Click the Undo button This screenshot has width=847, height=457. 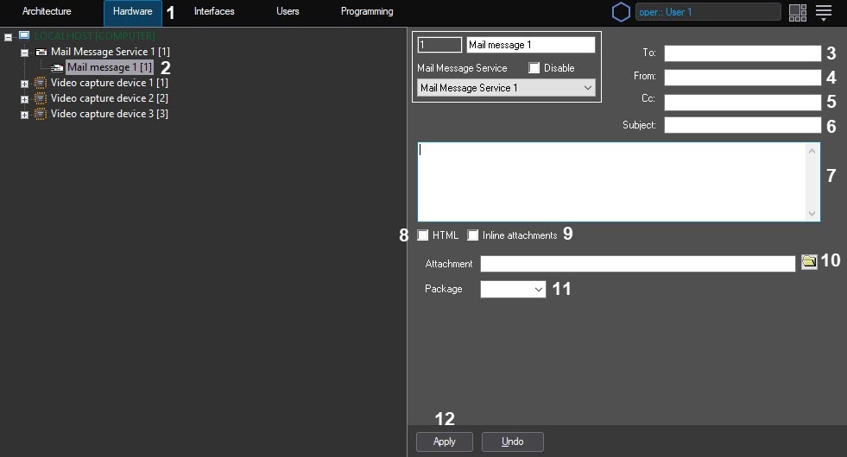click(x=512, y=441)
